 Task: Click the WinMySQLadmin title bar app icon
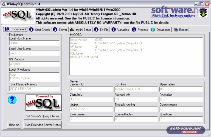click(x=4, y=4)
